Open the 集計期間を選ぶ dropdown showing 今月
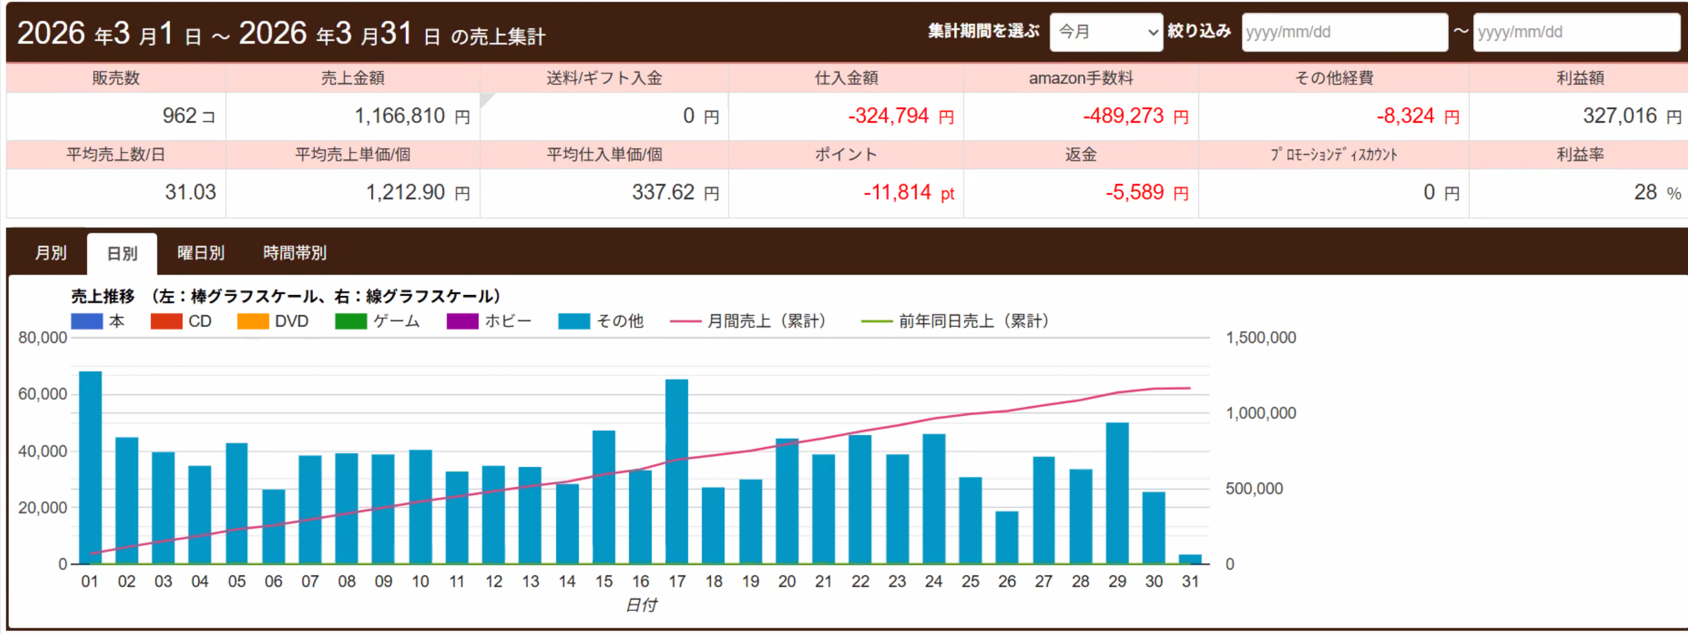The image size is (1688, 634). point(1106,31)
